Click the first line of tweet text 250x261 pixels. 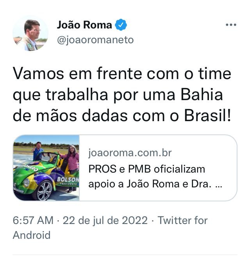coord(122,74)
